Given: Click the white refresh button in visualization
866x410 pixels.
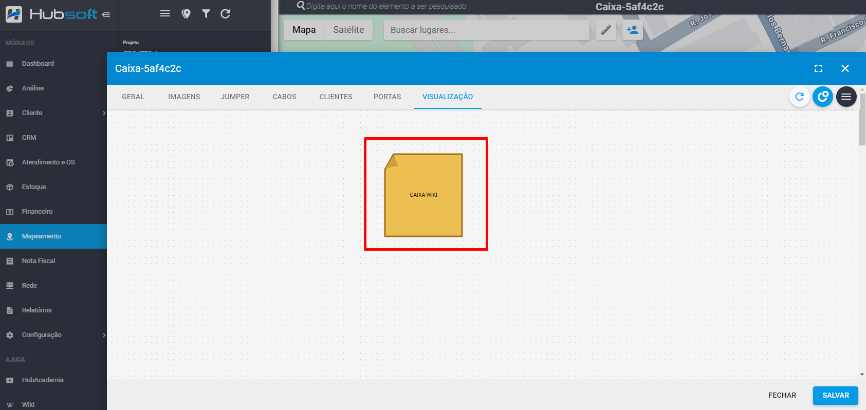Looking at the screenshot, I should (x=800, y=97).
